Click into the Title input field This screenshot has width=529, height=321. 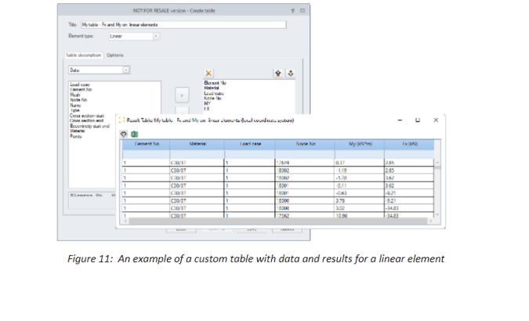183,24
